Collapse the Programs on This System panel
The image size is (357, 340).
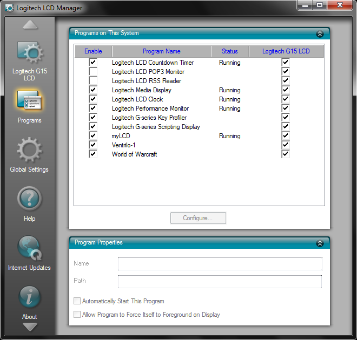click(x=320, y=34)
